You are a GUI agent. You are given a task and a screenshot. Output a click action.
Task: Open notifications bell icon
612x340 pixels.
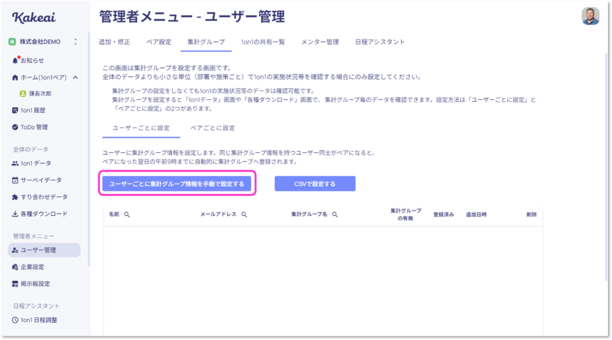[x=15, y=60]
